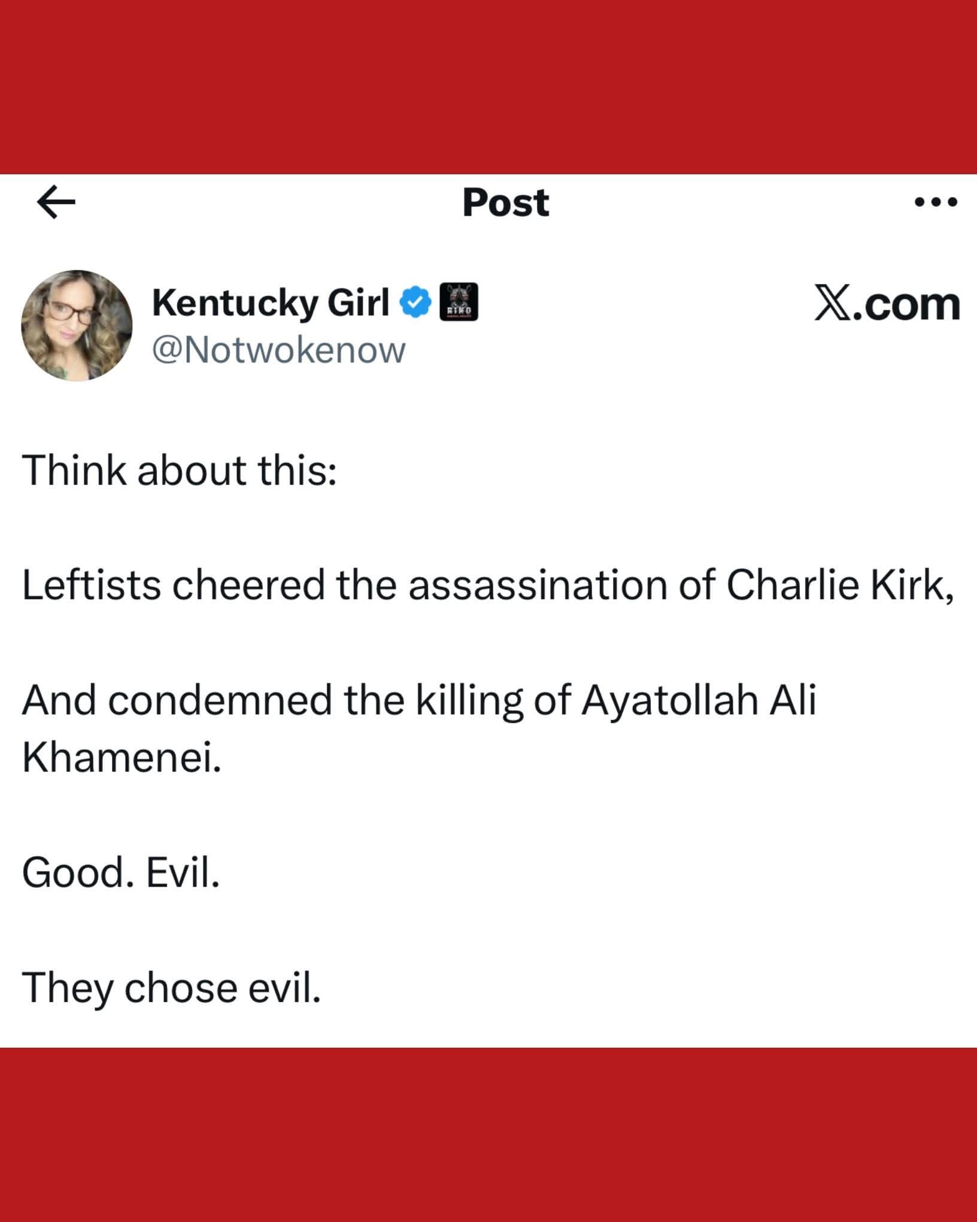Click the "Good. Evil." line
This screenshot has height=1222, width=977.
[121, 873]
